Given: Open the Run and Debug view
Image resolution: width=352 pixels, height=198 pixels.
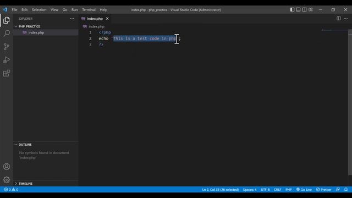Looking at the screenshot, I should (x=7, y=60).
